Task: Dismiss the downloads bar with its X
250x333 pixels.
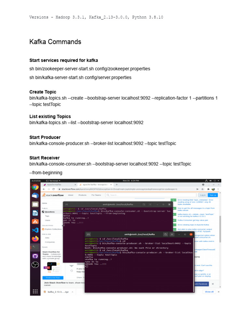Action: 218,292
